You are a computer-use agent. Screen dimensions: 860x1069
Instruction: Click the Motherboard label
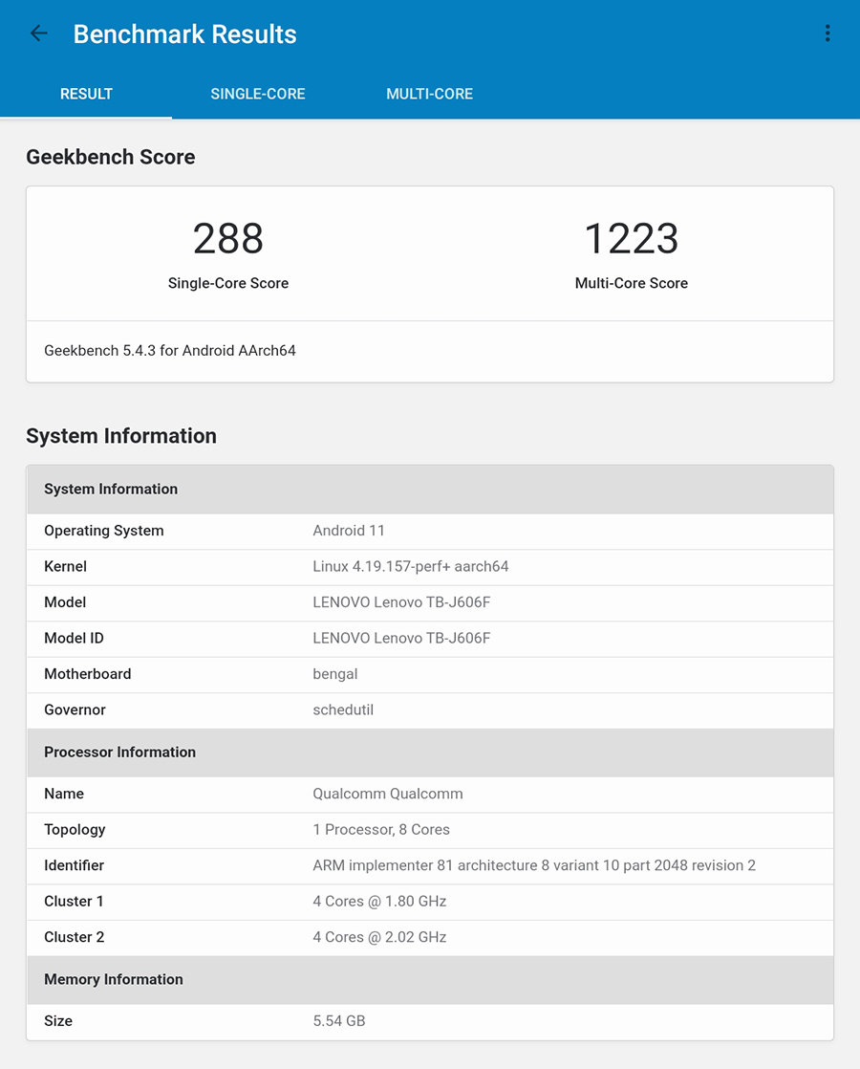[87, 673]
